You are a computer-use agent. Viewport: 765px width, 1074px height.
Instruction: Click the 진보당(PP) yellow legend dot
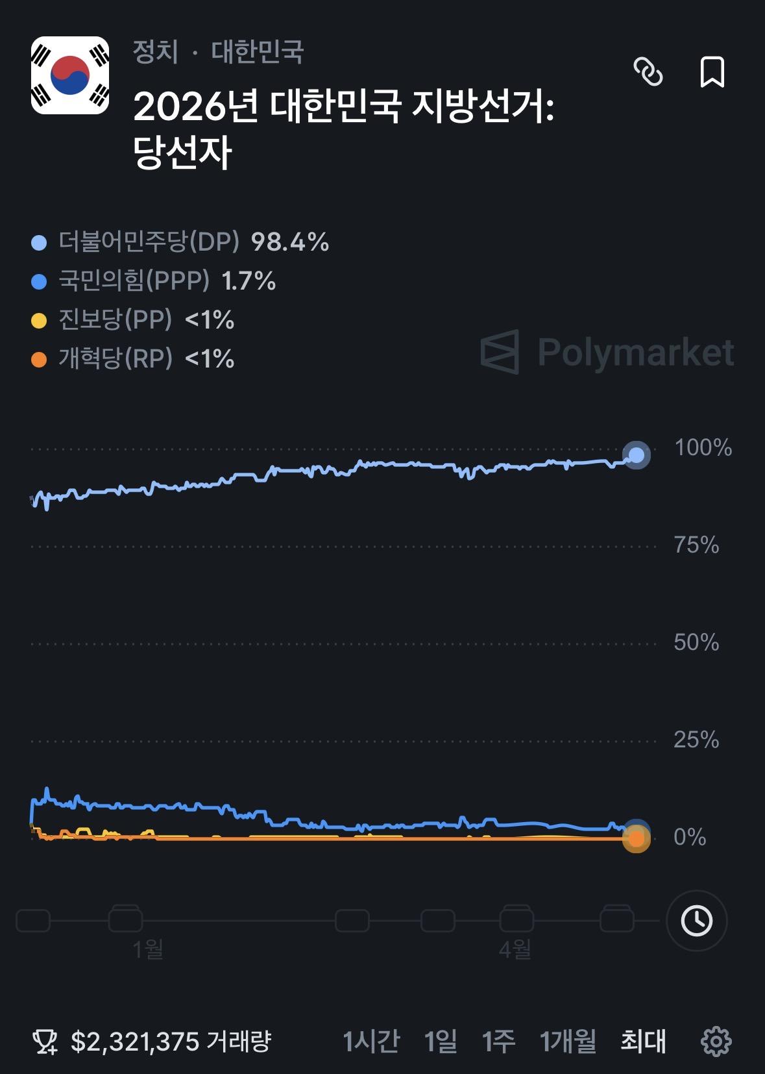coord(40,320)
